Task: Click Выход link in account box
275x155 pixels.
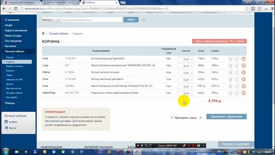Action: pyautogui.click(x=12, y=128)
